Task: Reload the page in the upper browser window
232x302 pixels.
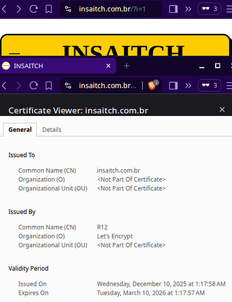Action: pyautogui.click(x=34, y=9)
